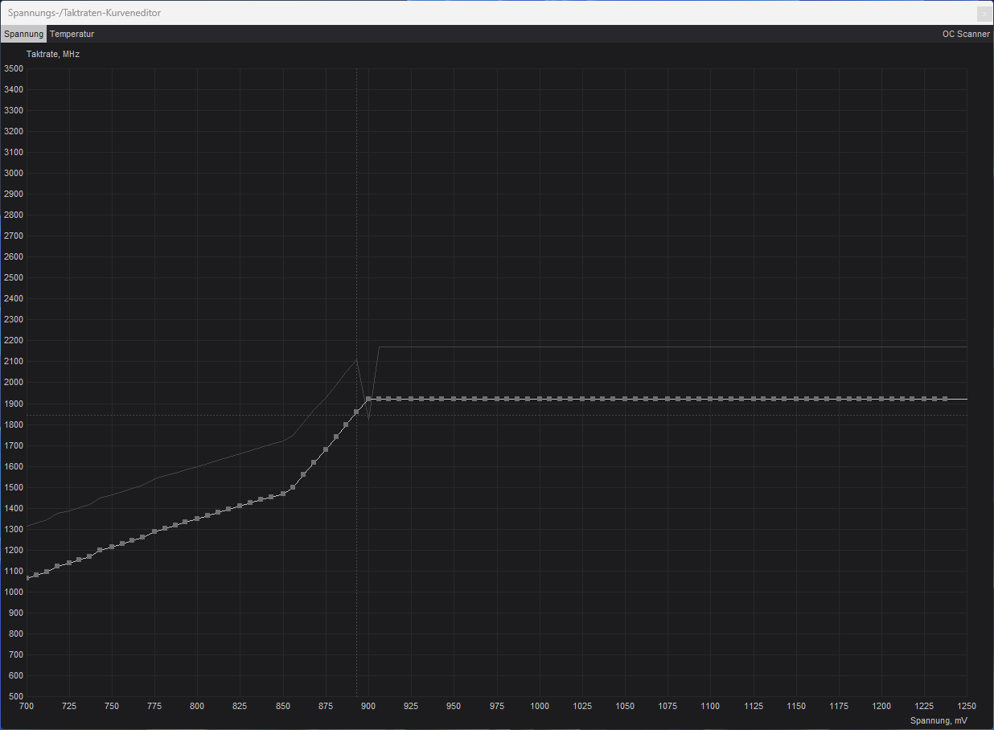The height and width of the screenshot is (730, 994).
Task: Click the flat-line point at 1200 mV
Action: click(881, 399)
